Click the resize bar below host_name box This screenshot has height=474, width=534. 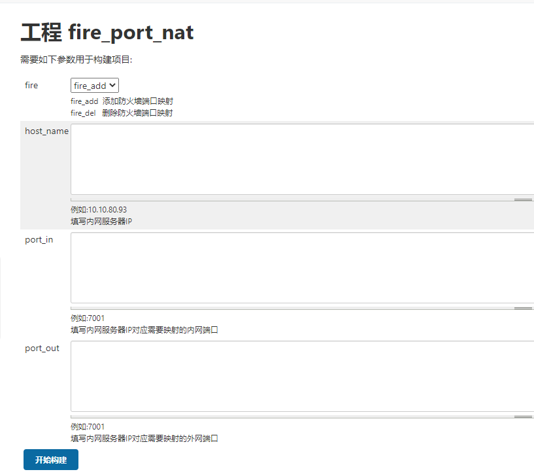click(302, 199)
